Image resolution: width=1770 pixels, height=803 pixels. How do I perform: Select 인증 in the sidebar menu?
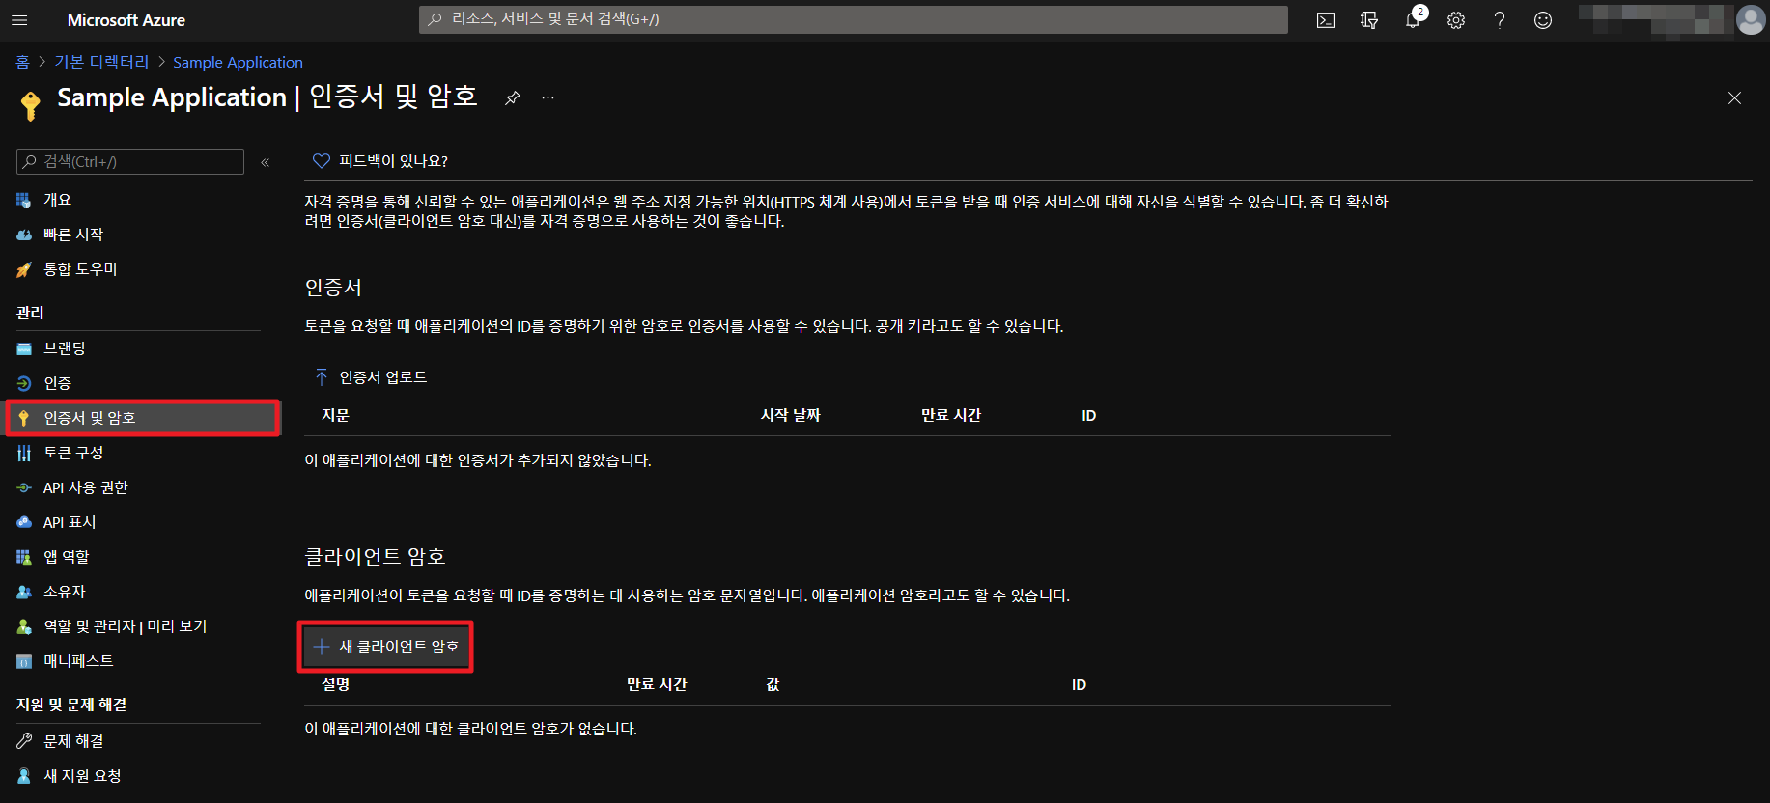point(57,383)
